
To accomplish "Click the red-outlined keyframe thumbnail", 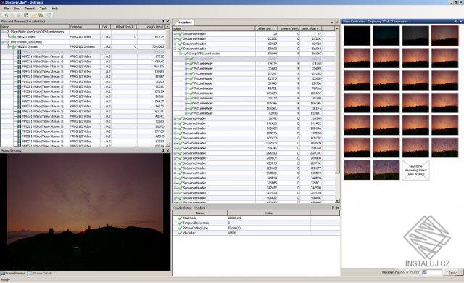I will (444, 36).
